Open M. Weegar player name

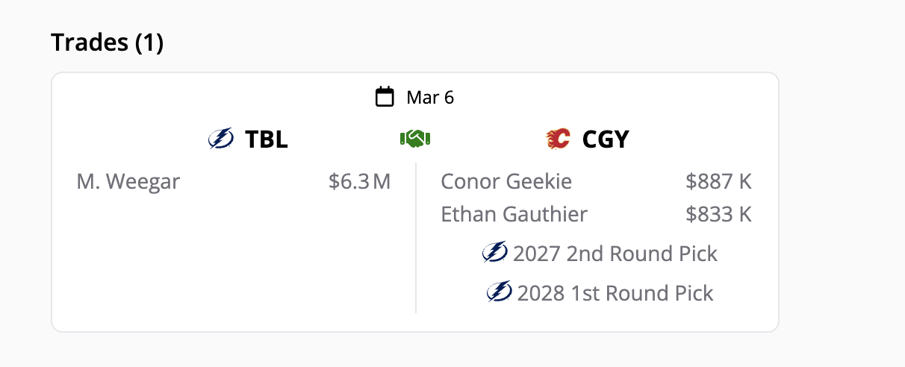point(128,181)
